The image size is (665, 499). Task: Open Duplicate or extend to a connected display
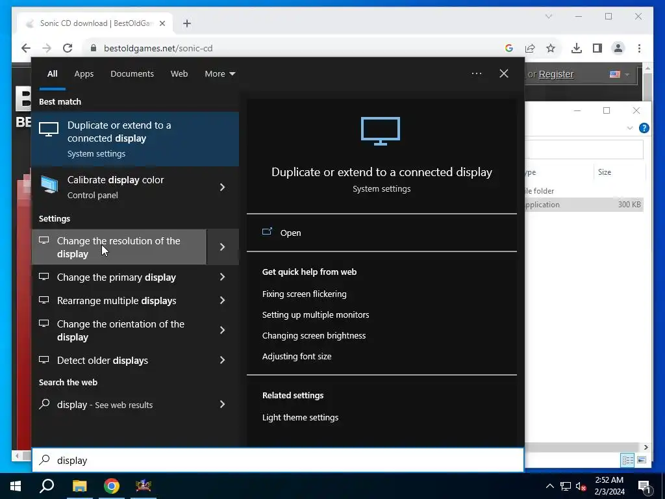(x=135, y=139)
